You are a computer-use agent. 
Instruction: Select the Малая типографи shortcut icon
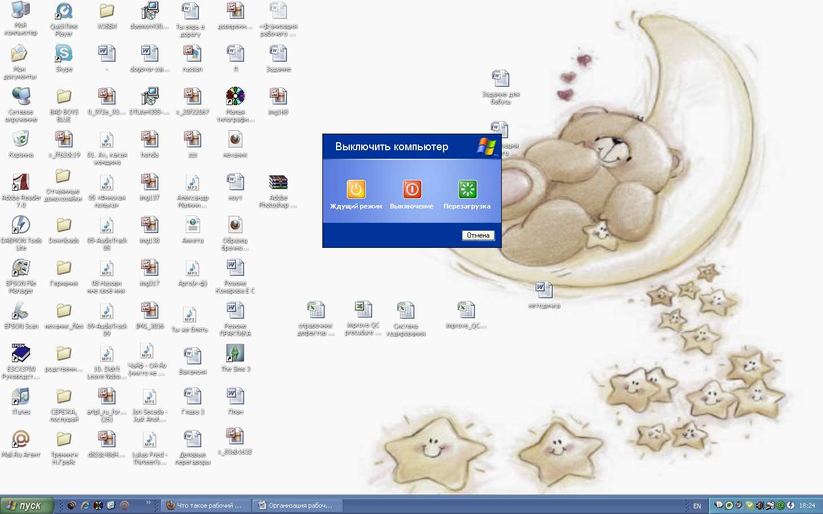coord(235,105)
